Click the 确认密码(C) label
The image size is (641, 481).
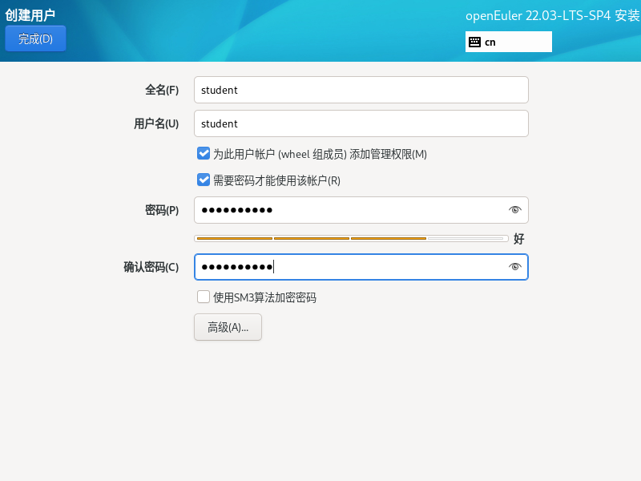151,267
